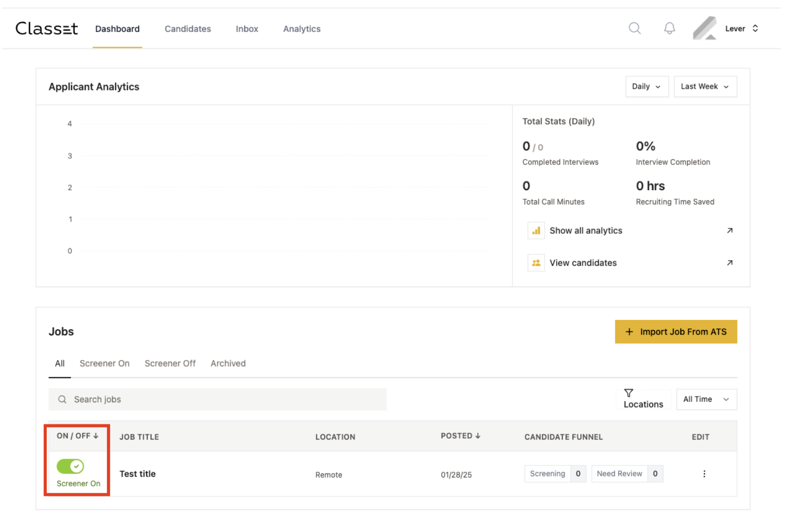Toggle off the screener for Test title

coord(70,466)
